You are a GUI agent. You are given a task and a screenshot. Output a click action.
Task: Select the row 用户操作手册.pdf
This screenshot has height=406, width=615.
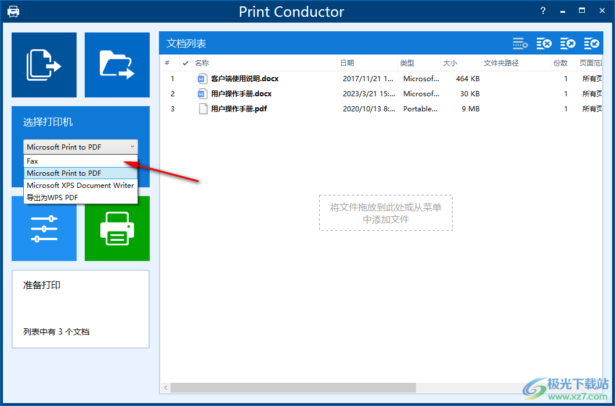click(x=382, y=108)
